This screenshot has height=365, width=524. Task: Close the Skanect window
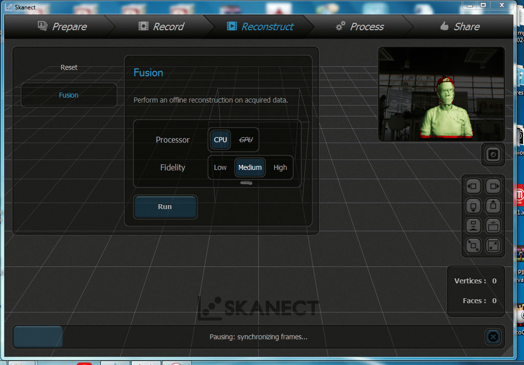501,5
